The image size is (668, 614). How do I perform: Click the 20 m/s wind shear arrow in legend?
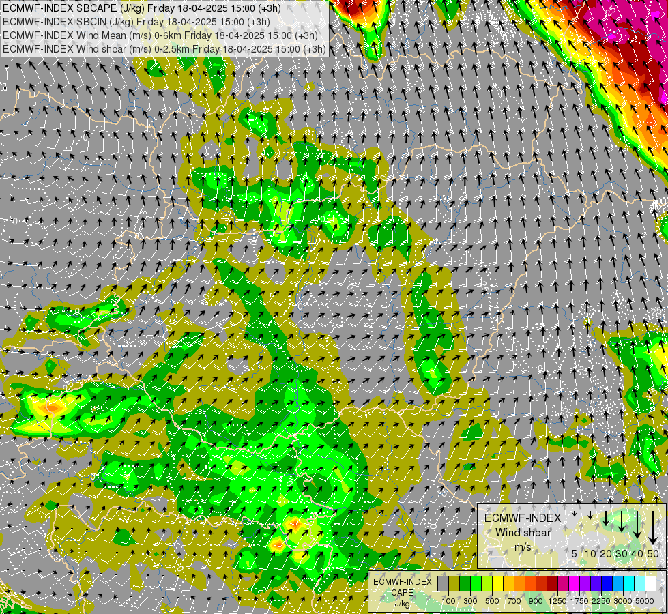coord(606,518)
